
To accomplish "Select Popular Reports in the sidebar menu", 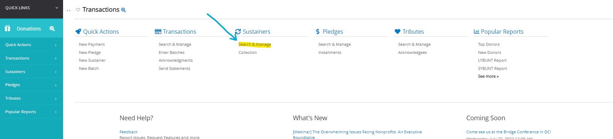I will tap(31, 112).
